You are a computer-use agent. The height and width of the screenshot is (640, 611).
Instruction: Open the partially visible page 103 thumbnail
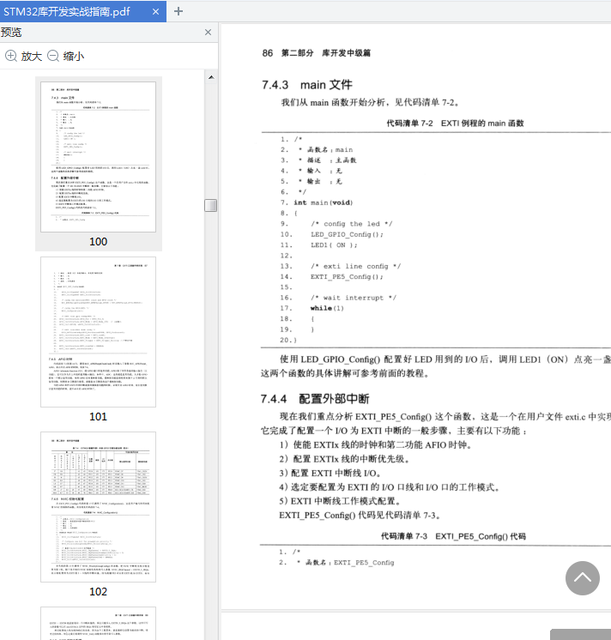(98, 623)
